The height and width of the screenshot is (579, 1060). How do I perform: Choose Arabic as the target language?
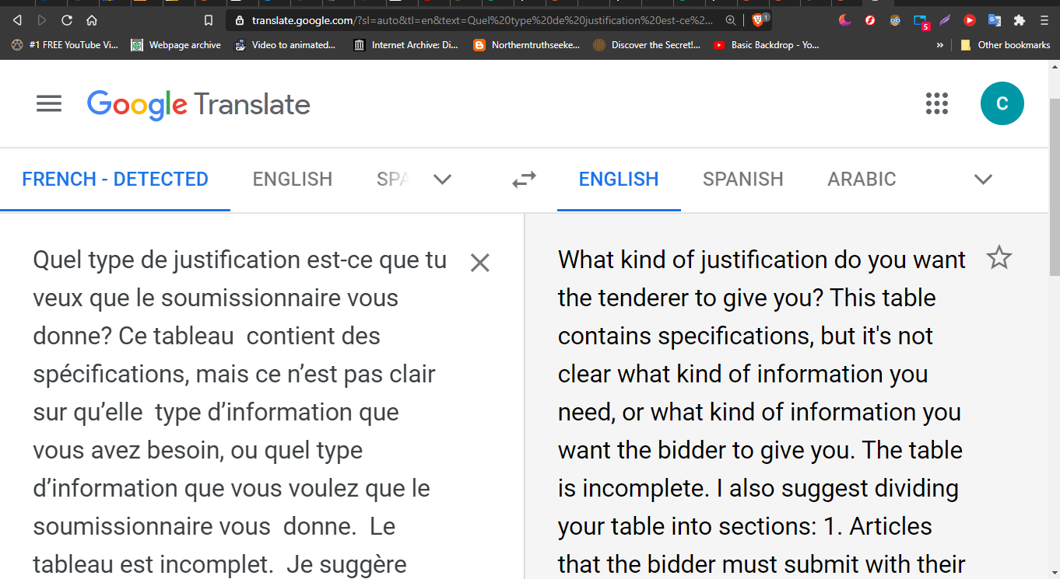tap(862, 180)
